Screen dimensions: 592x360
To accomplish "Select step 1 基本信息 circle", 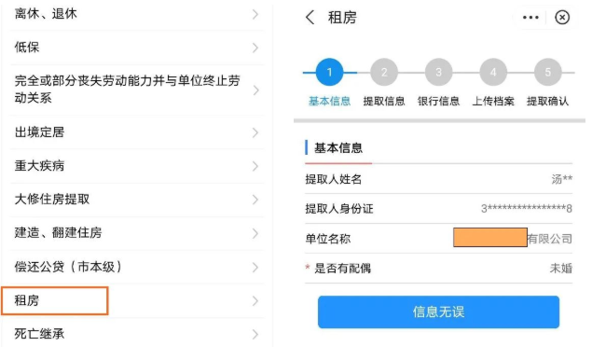I will [330, 72].
